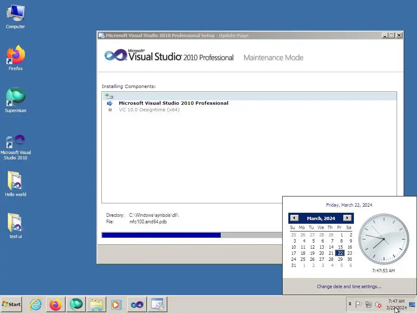Click the Visual Studio infinity logo

116,55
